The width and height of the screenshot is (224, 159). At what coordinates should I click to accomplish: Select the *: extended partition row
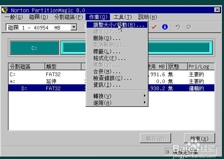click(111, 81)
